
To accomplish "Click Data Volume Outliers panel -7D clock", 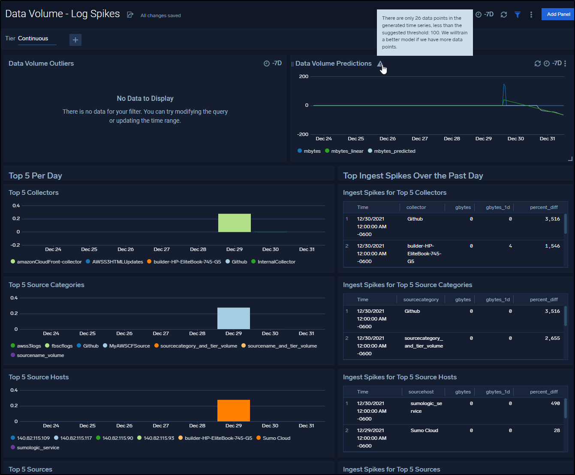I will tap(273, 64).
